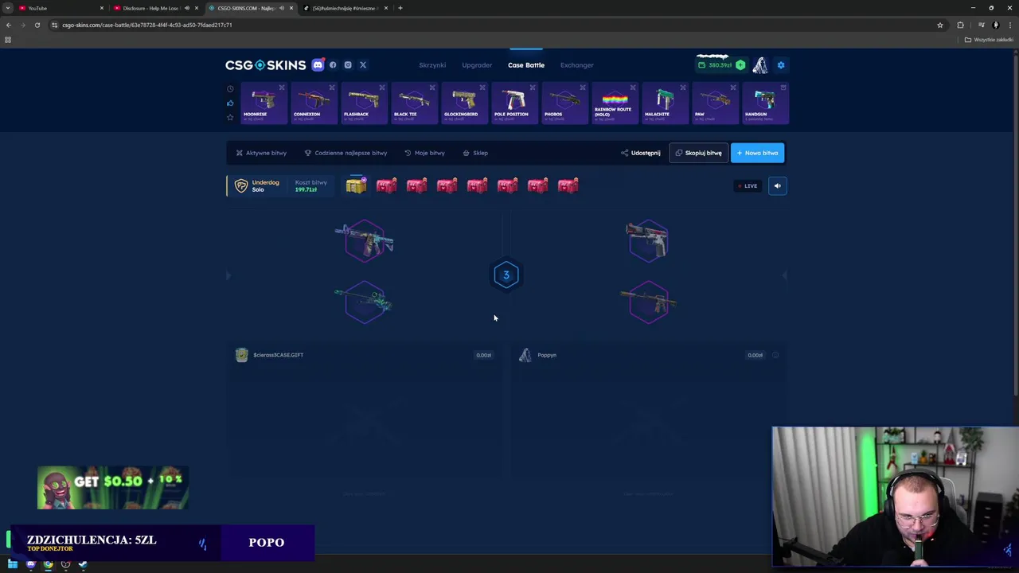Add funds with the green plus icon
Screen dimensions: 1019x573
(740, 64)
